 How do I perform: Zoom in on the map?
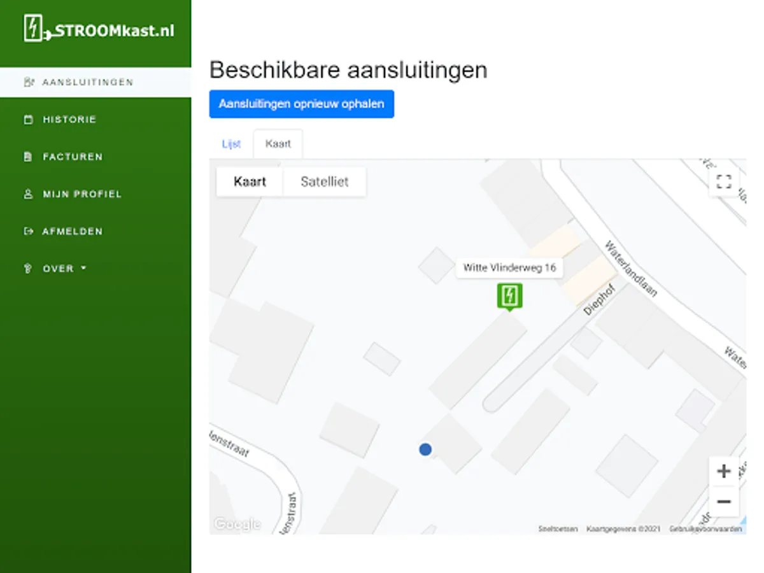pos(724,471)
